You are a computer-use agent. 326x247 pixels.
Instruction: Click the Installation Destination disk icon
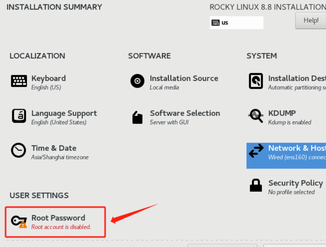(x=256, y=81)
